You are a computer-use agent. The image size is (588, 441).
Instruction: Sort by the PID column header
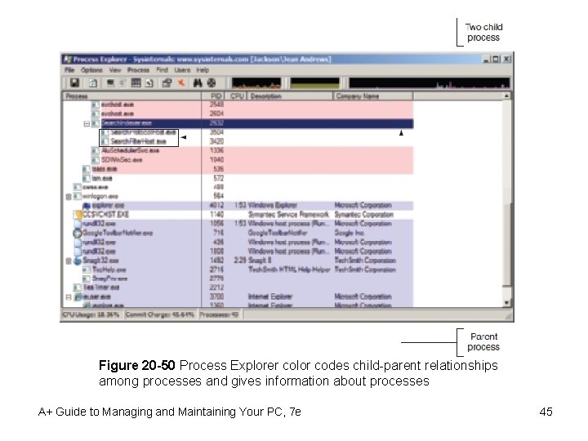(213, 96)
